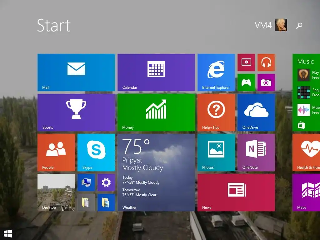The height and width of the screenshot is (240, 320).
Task: Open the Calendar tile
Action: pyautogui.click(x=156, y=72)
